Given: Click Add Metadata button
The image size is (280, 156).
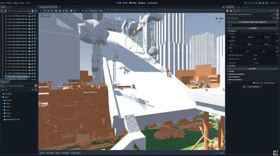Looking at the screenshot, I should 252,87.
